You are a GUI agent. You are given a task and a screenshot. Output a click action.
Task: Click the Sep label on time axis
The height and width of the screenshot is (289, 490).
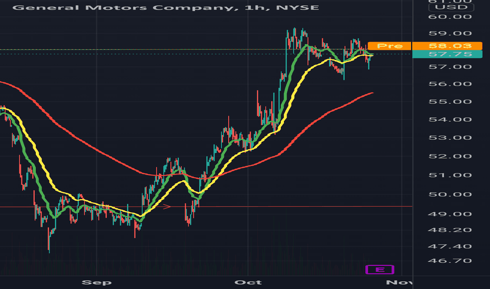coord(97,283)
